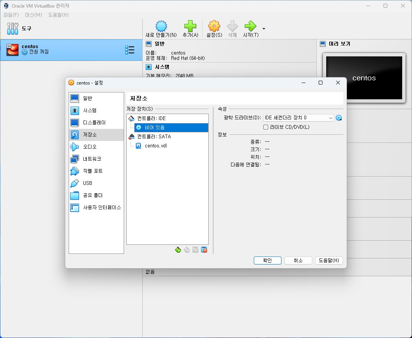Select the empty optical drive 비어 있음
This screenshot has height=338, width=412.
tap(171, 128)
